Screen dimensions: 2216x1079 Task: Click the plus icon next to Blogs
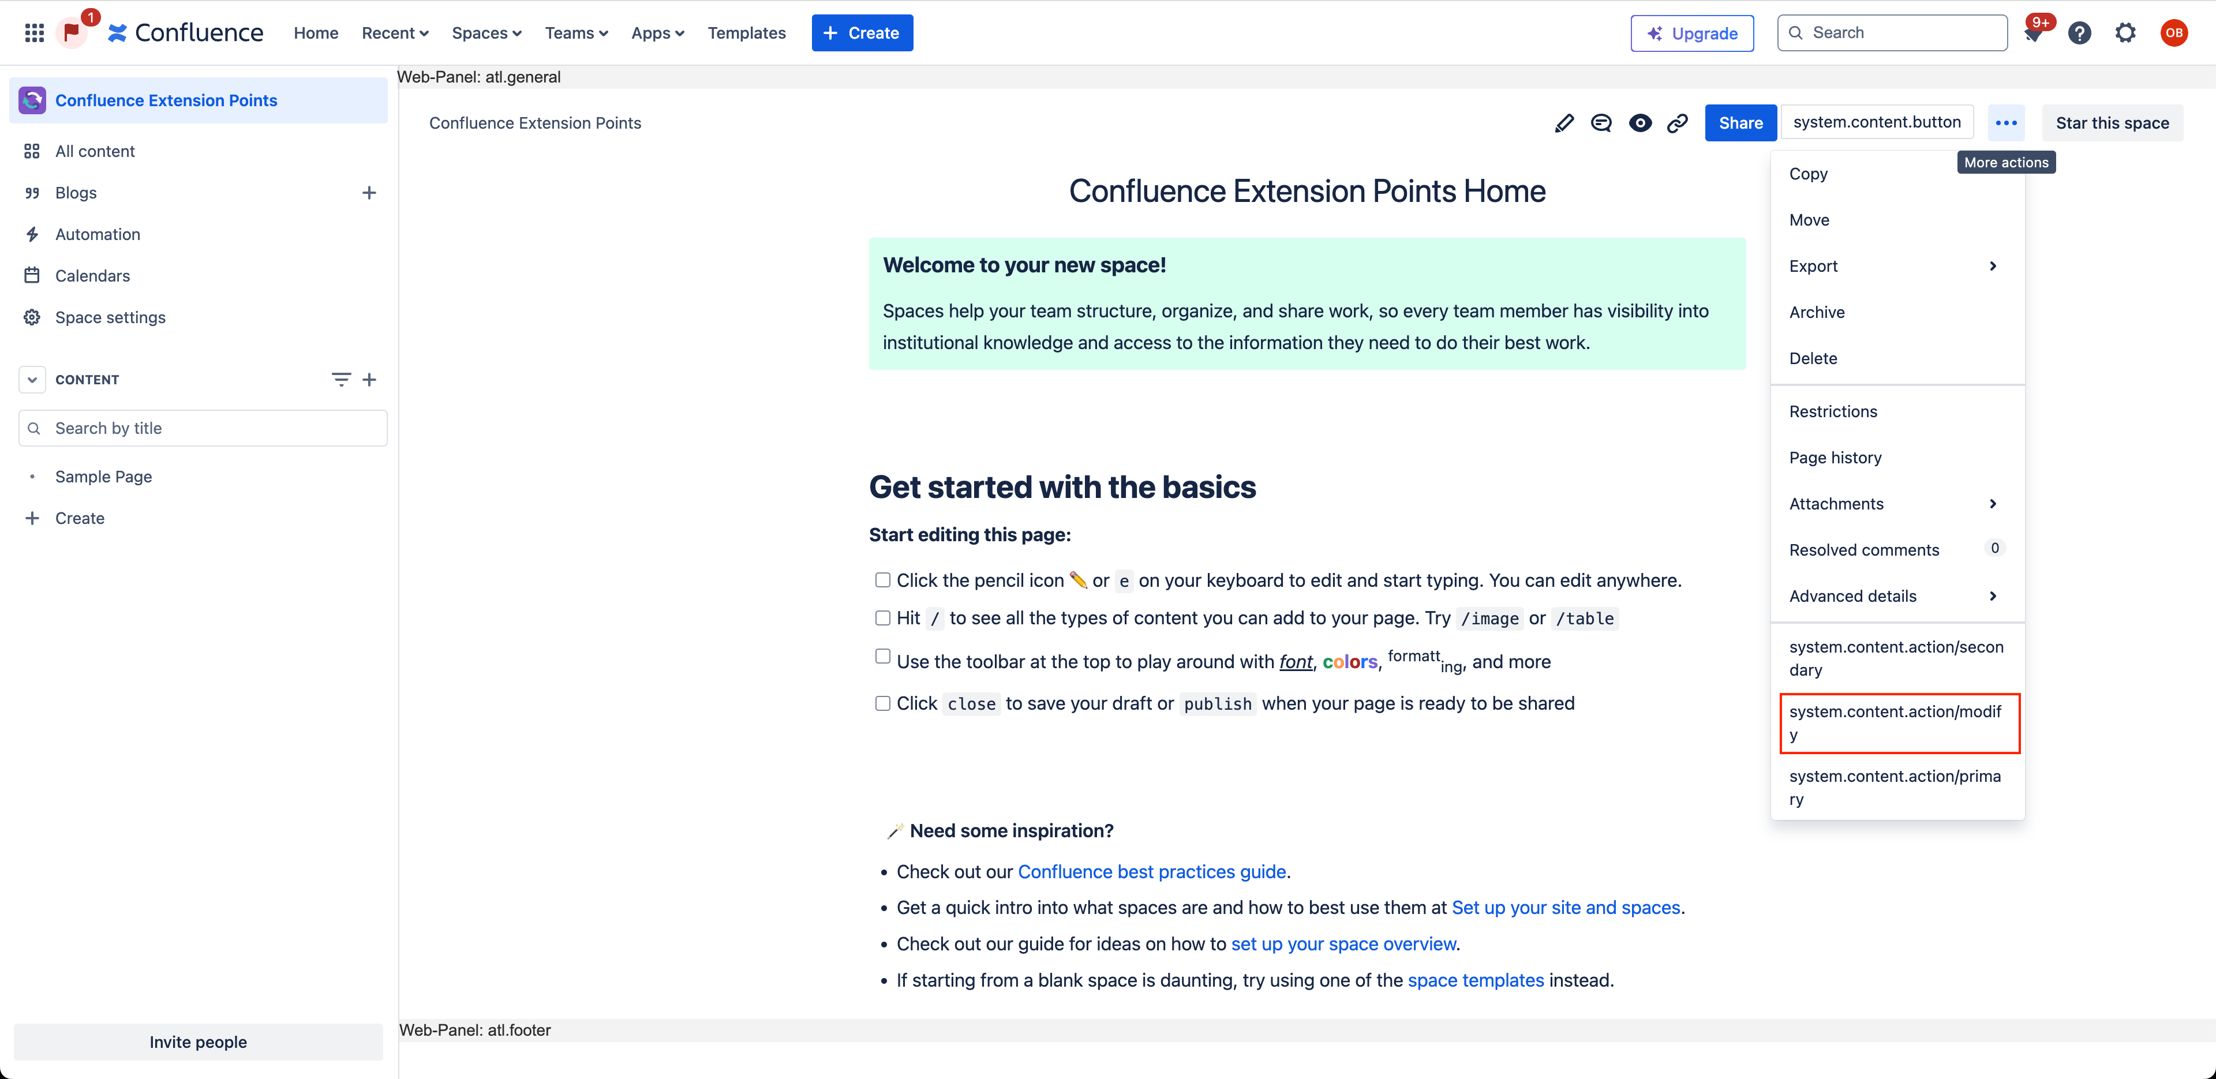pyautogui.click(x=369, y=193)
